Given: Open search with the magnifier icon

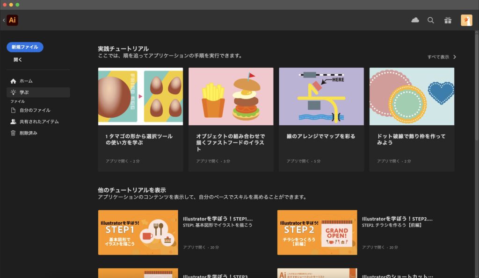Looking at the screenshot, I should 431,20.
